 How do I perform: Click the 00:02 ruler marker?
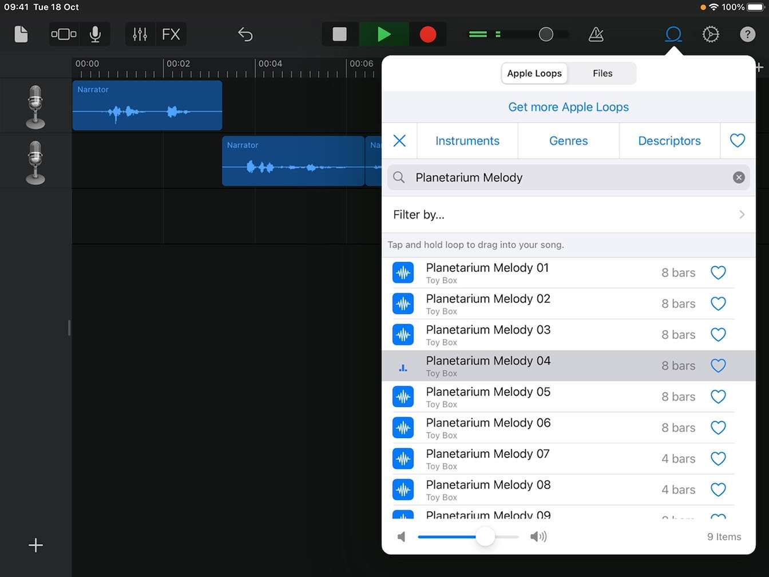click(178, 64)
